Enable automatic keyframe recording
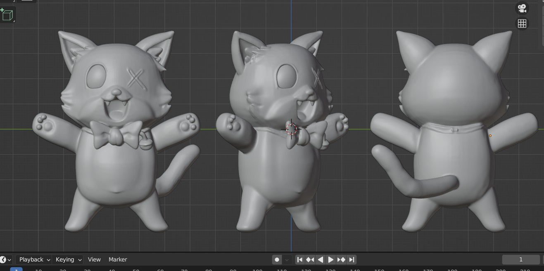Image resolution: width=544 pixels, height=271 pixels. point(277,259)
